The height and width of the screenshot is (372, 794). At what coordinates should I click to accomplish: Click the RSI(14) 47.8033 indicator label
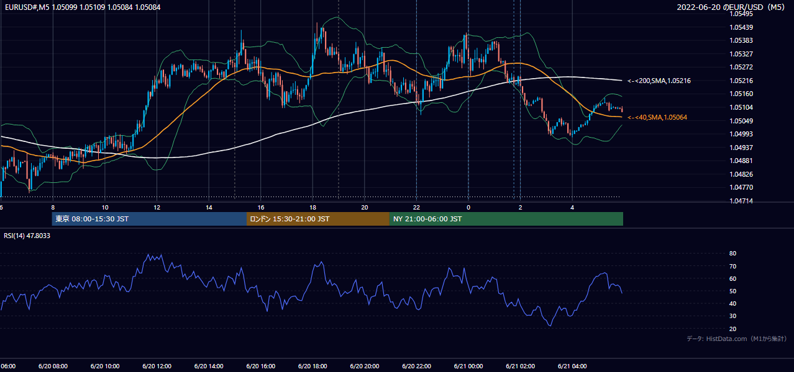pyautogui.click(x=27, y=236)
